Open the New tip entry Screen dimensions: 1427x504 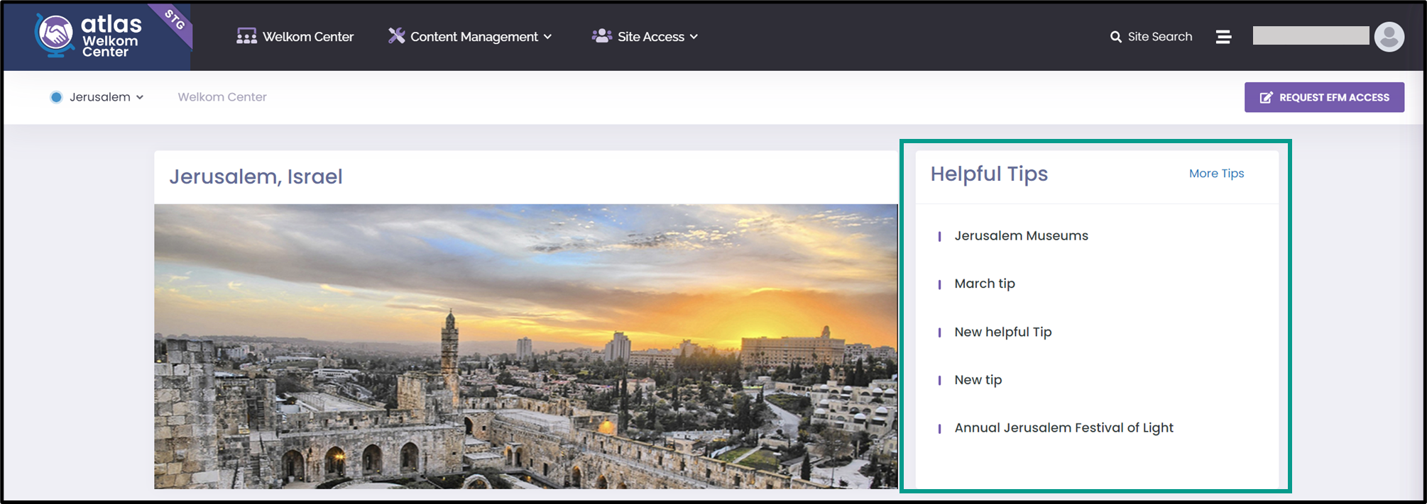(x=978, y=380)
